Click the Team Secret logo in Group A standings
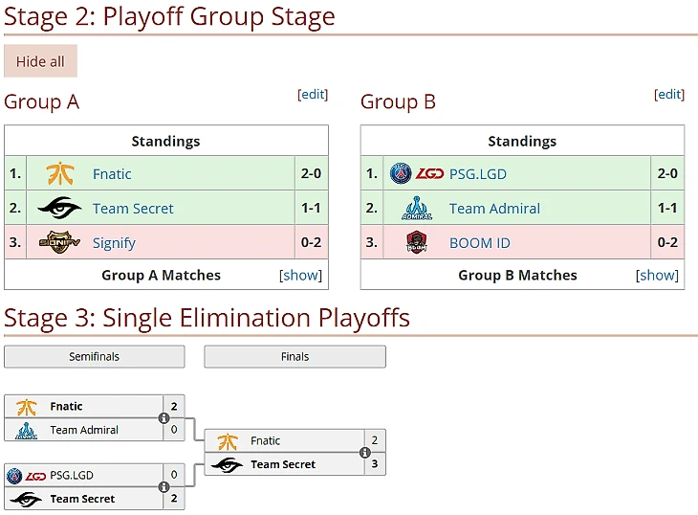 click(x=59, y=209)
